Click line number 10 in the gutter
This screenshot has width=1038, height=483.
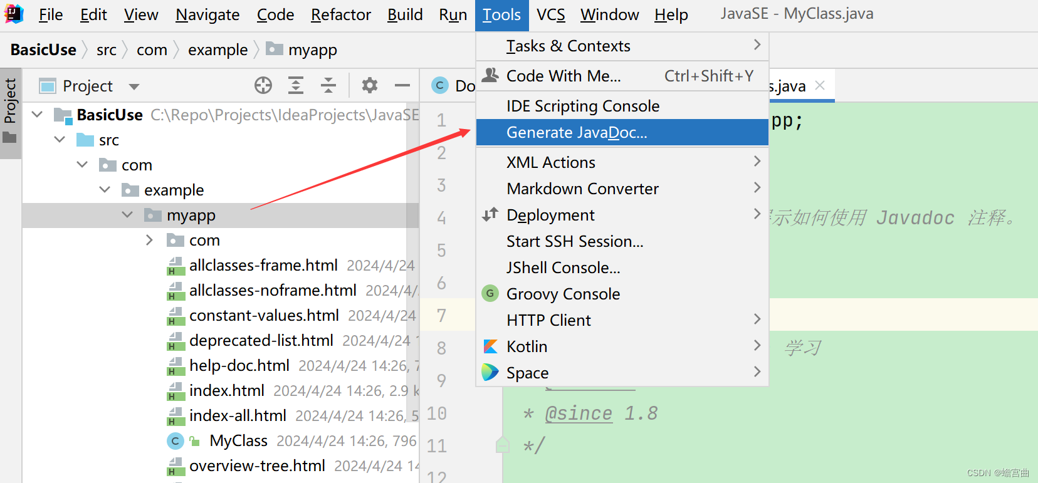pos(437,413)
